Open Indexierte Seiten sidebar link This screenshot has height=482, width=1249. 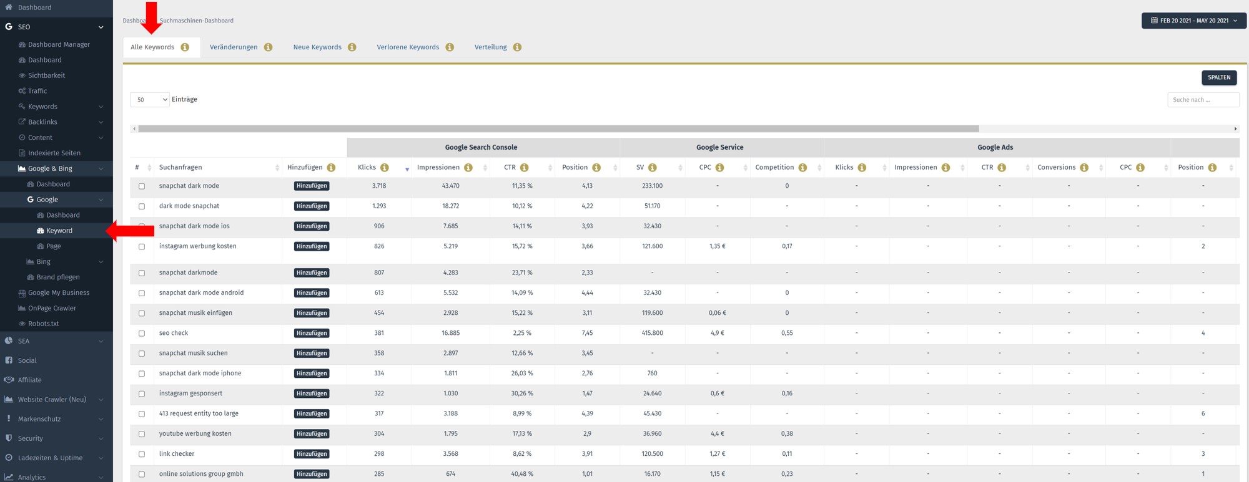(54, 153)
